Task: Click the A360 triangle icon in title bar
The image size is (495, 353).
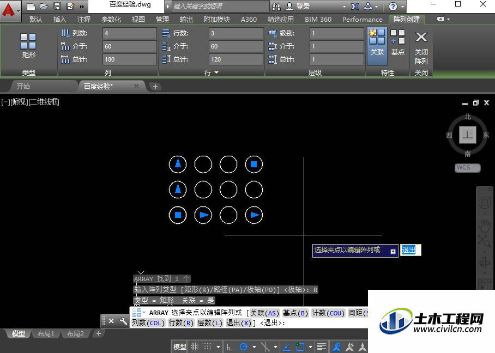Action: click(368, 7)
